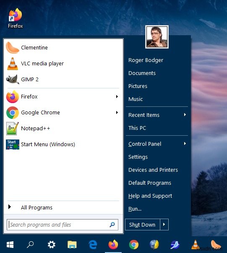This screenshot has width=227, height=253.
Task: Expand the All Programs arrow
Action: tap(10, 207)
